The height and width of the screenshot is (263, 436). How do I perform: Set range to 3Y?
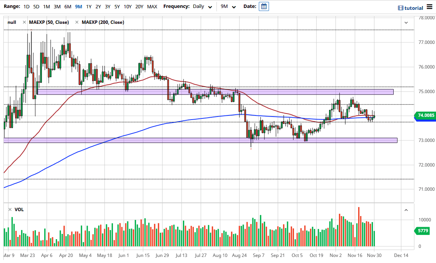click(x=108, y=6)
